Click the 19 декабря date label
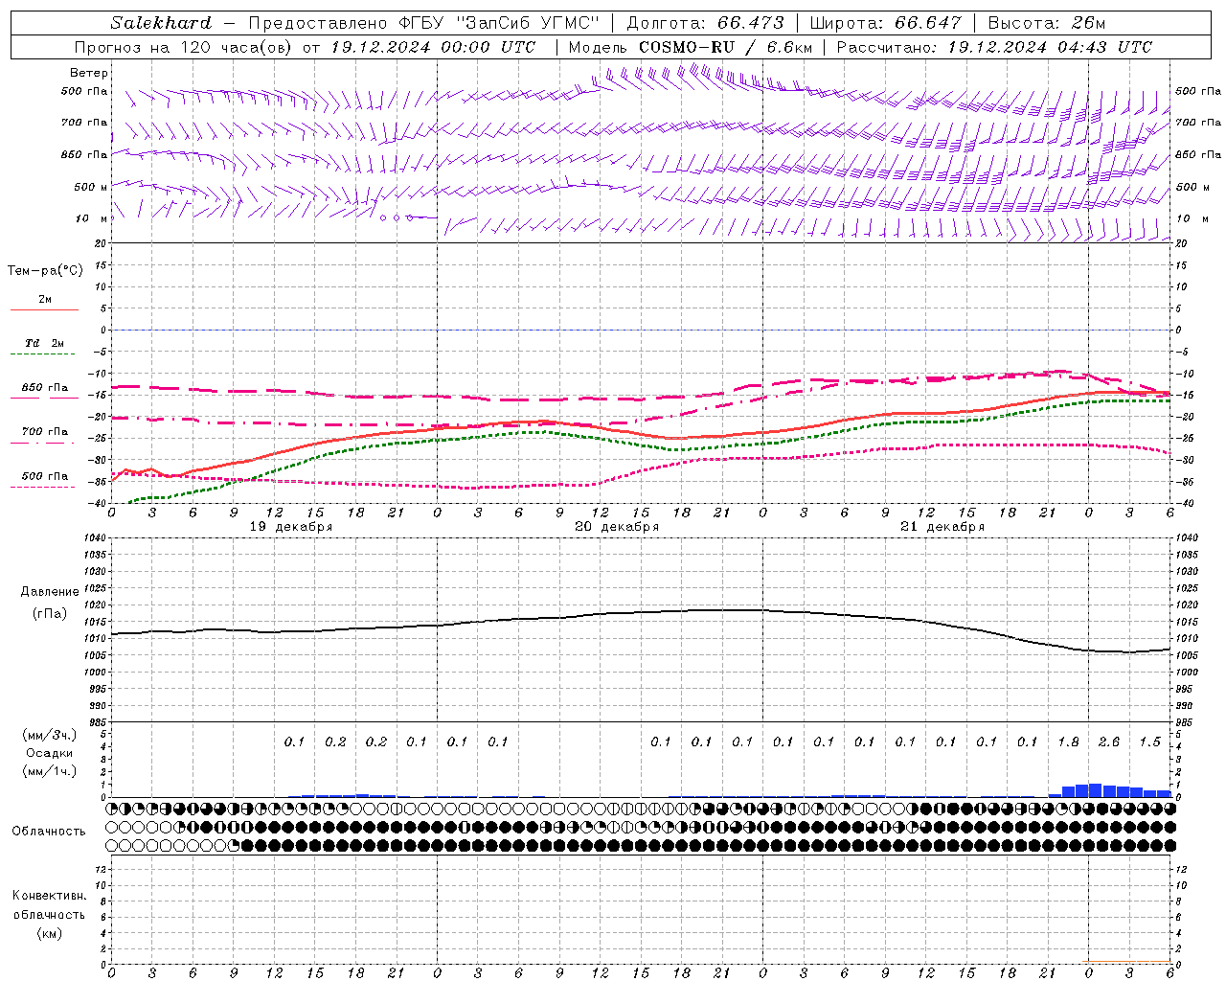 tap(291, 527)
